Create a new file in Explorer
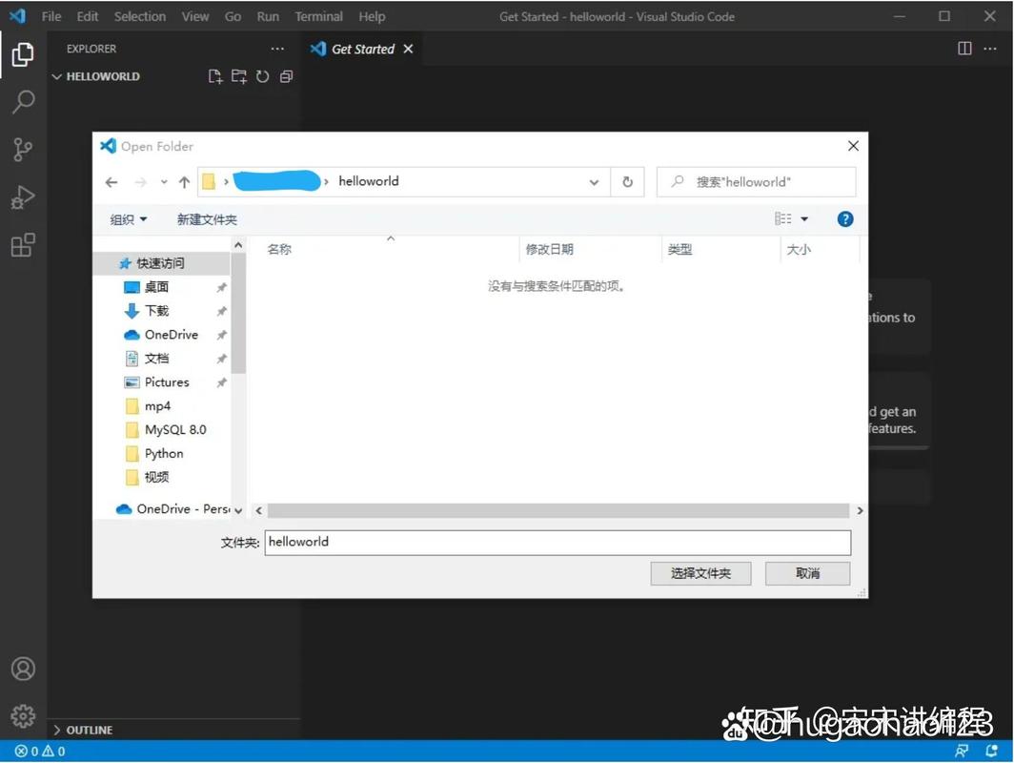Screen dimensions: 1014x763 point(214,76)
